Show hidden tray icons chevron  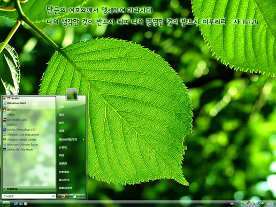(x=245, y=203)
